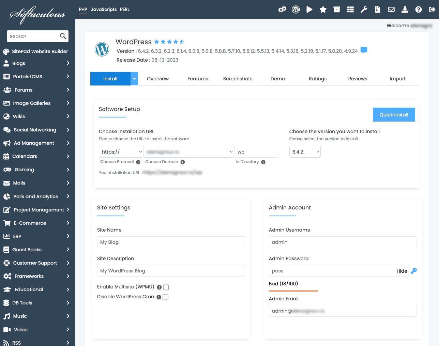Image resolution: width=439 pixels, height=346 pixels.
Task: Open the version selection dropdown showing 6.4.2
Action: pyautogui.click(x=305, y=152)
